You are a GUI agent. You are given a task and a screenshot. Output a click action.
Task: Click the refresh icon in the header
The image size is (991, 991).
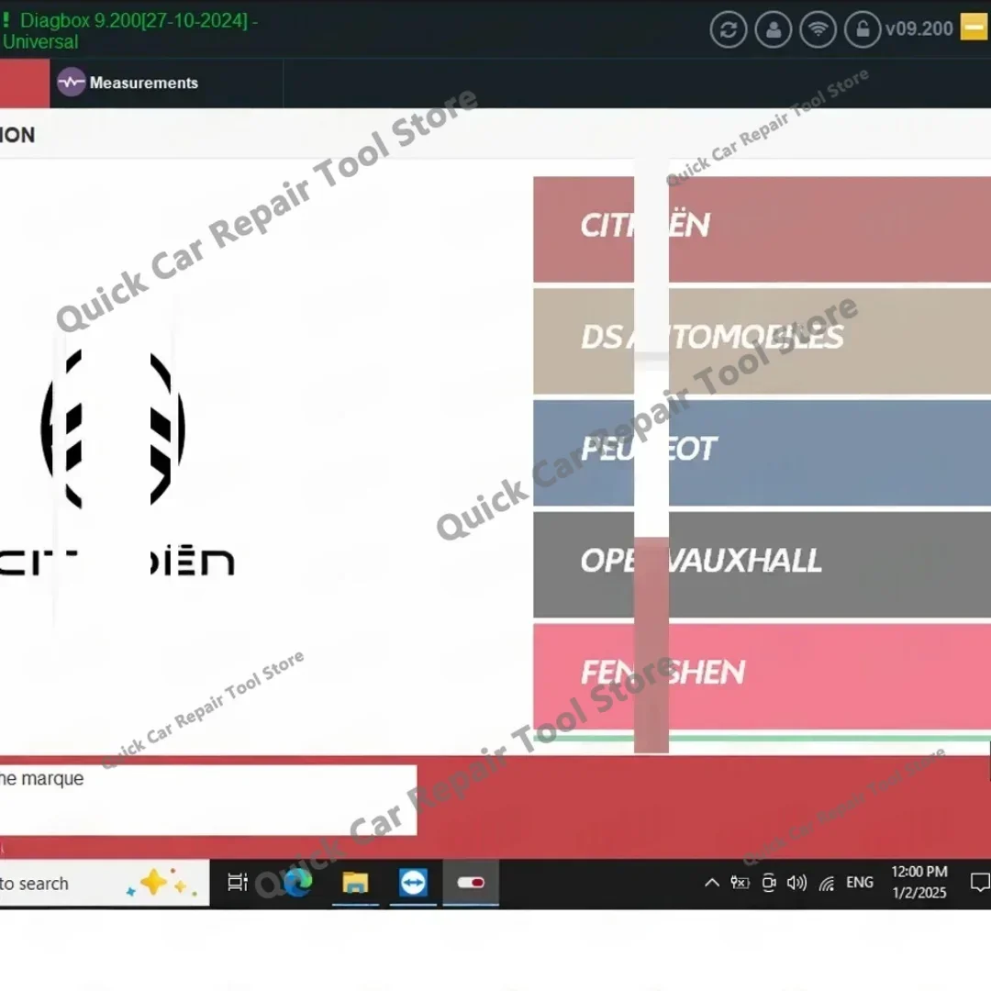tap(728, 29)
